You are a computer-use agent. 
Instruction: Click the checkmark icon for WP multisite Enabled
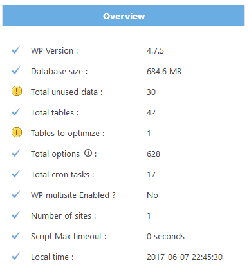pos(16,194)
